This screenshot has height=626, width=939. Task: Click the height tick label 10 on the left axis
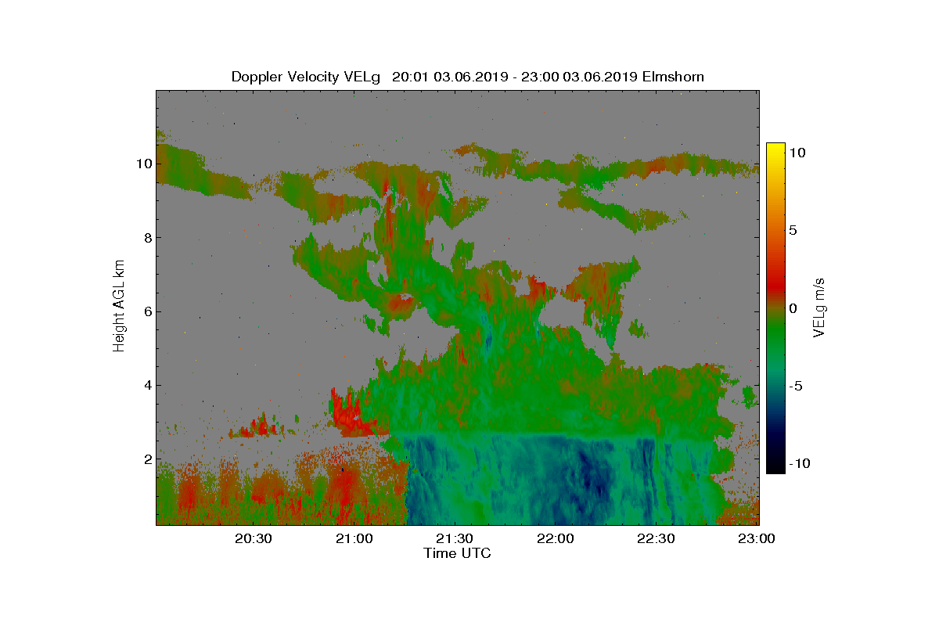coord(143,164)
